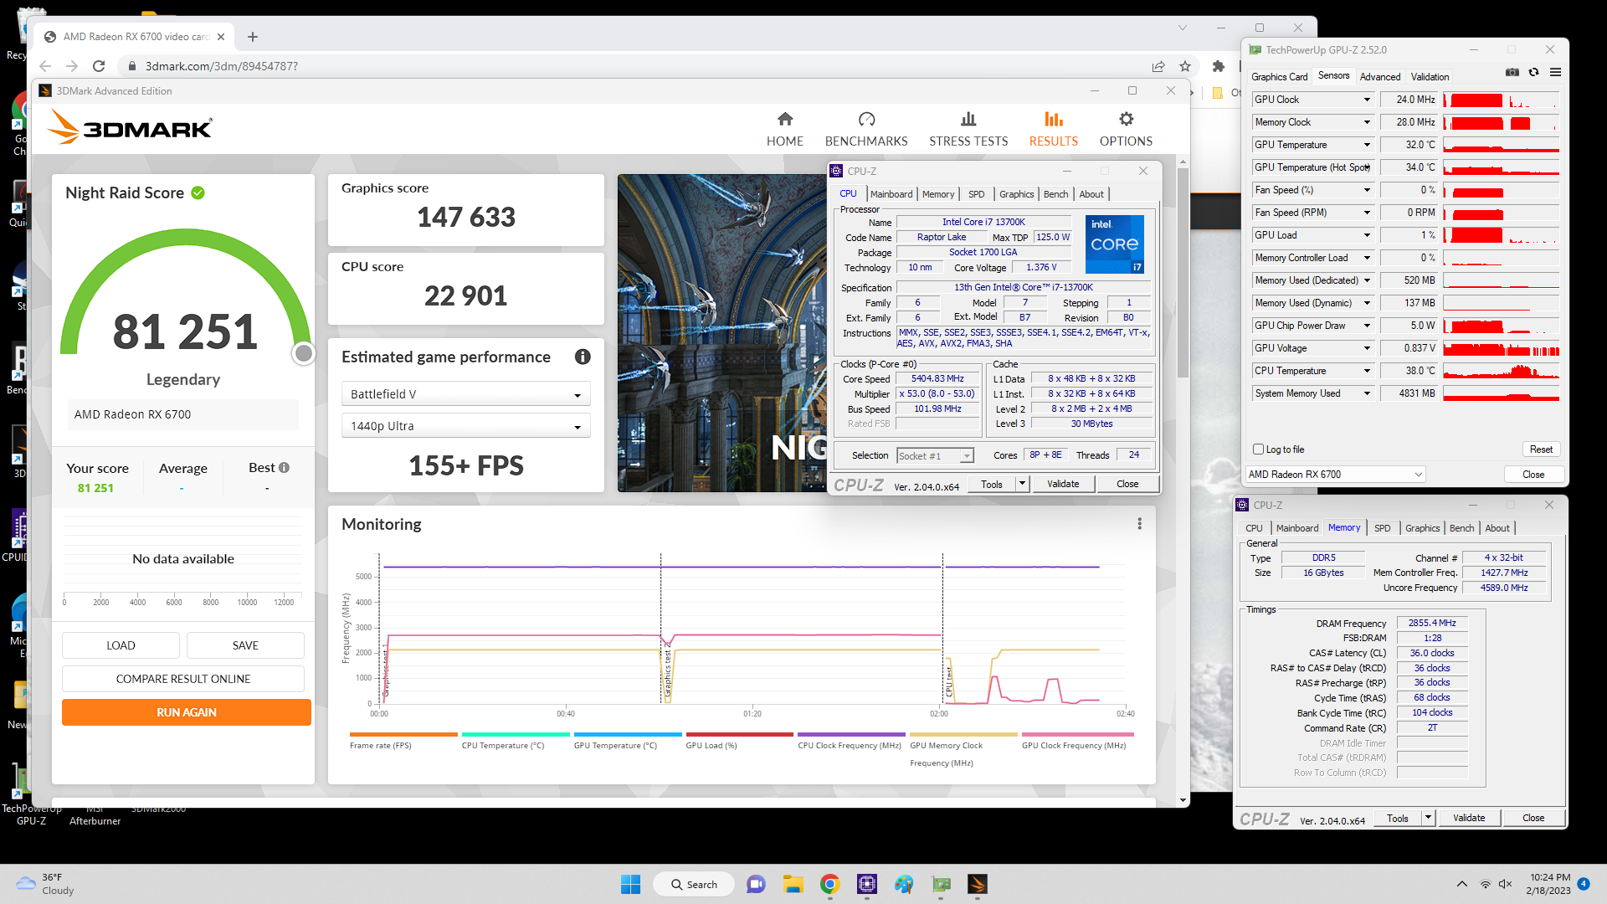Open the Benchmarks section in 3DMark
This screenshot has height=904, width=1607.
point(866,130)
